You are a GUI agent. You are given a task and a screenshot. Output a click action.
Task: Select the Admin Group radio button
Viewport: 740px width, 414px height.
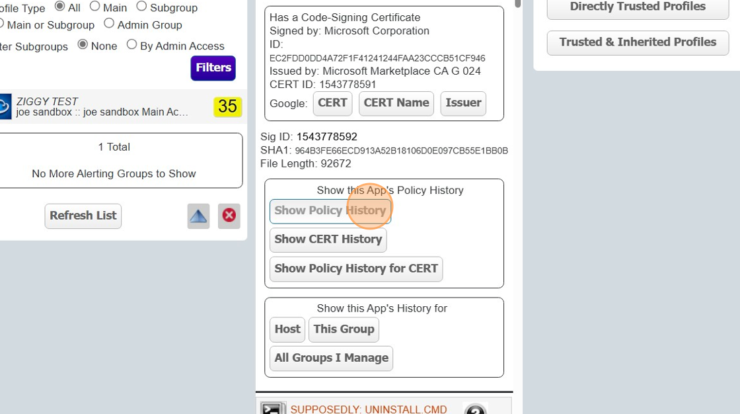click(x=109, y=24)
